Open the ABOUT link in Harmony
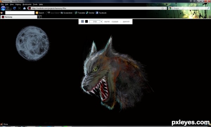 click(x=126, y=22)
